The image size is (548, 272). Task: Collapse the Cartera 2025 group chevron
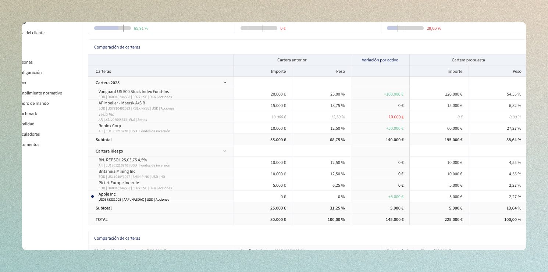[x=225, y=83]
